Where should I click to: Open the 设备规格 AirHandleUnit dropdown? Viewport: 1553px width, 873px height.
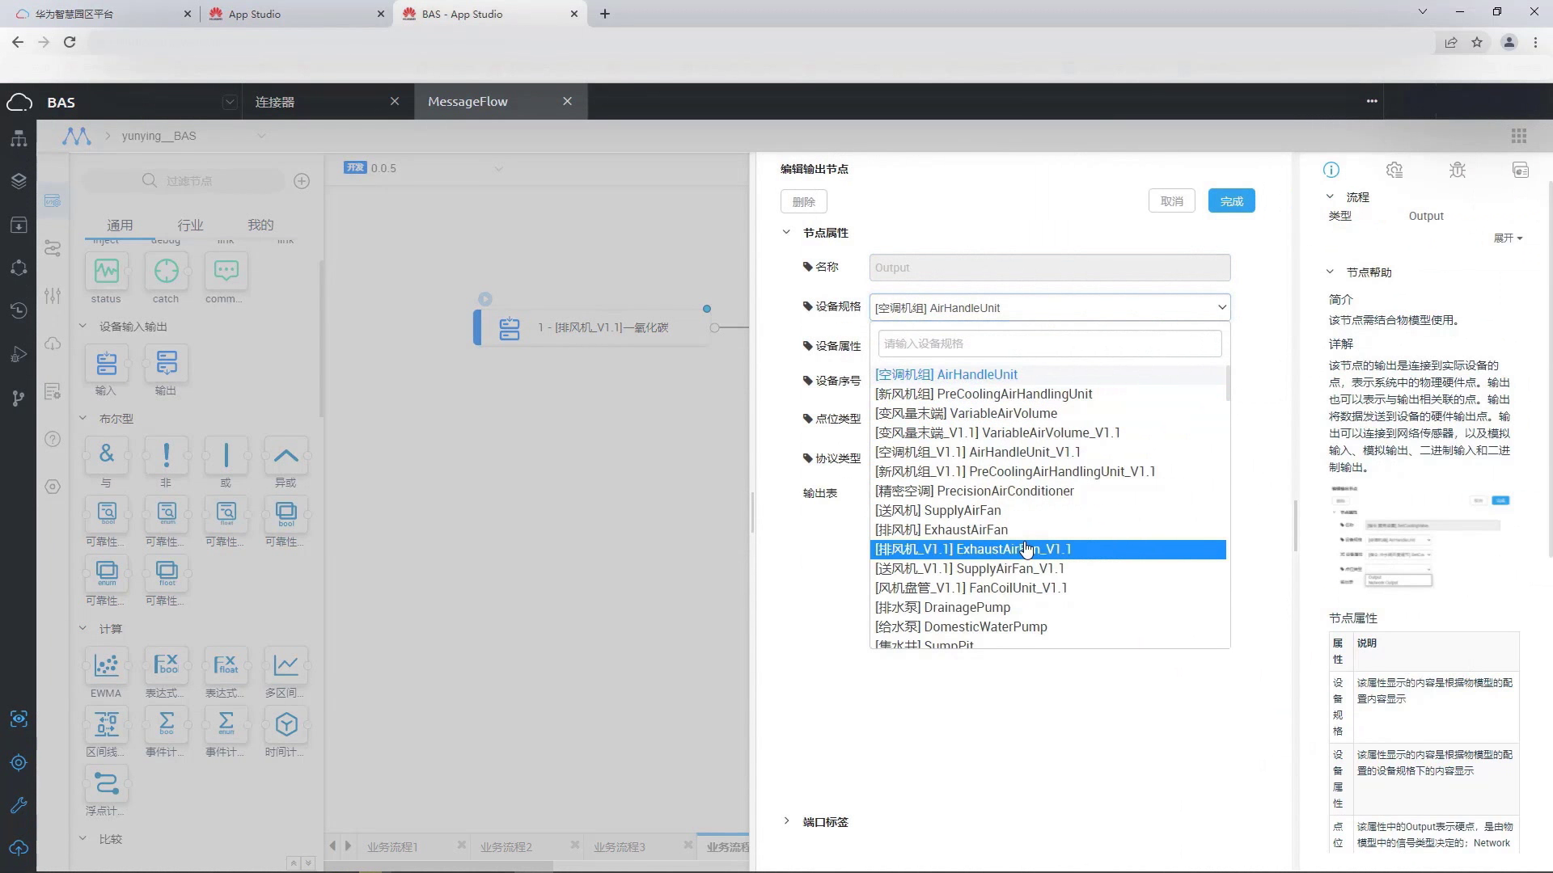1050,307
